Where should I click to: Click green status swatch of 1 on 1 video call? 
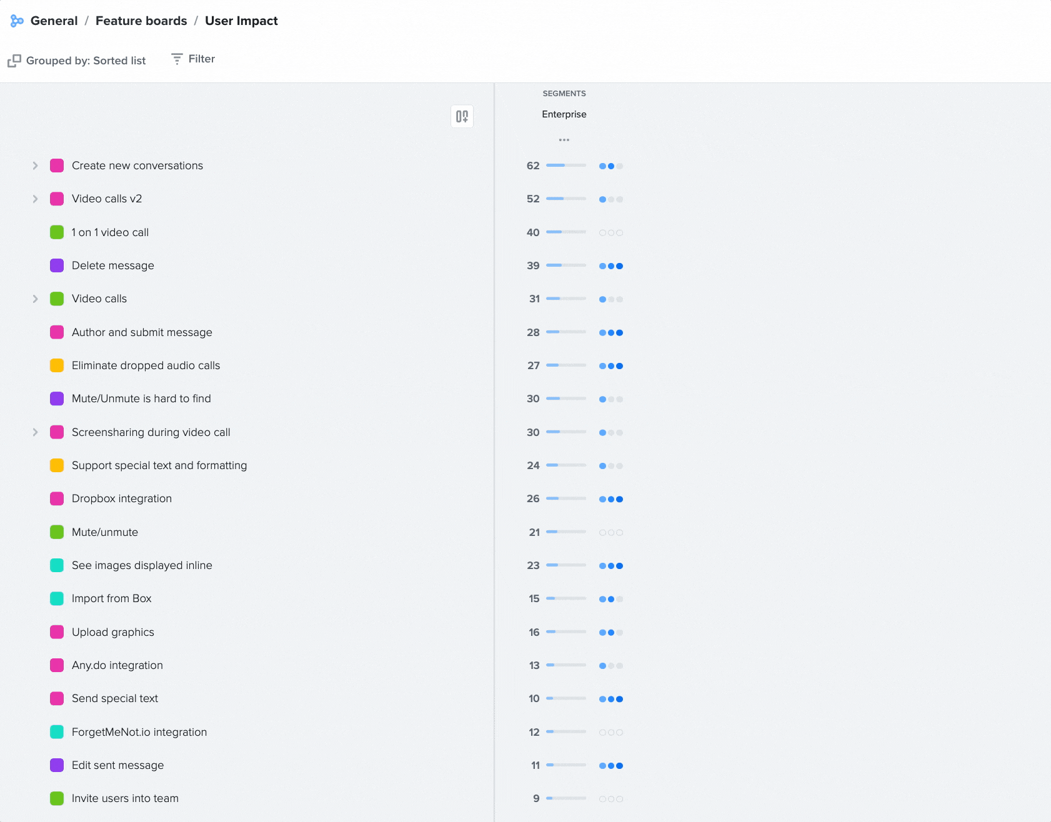pyautogui.click(x=57, y=232)
